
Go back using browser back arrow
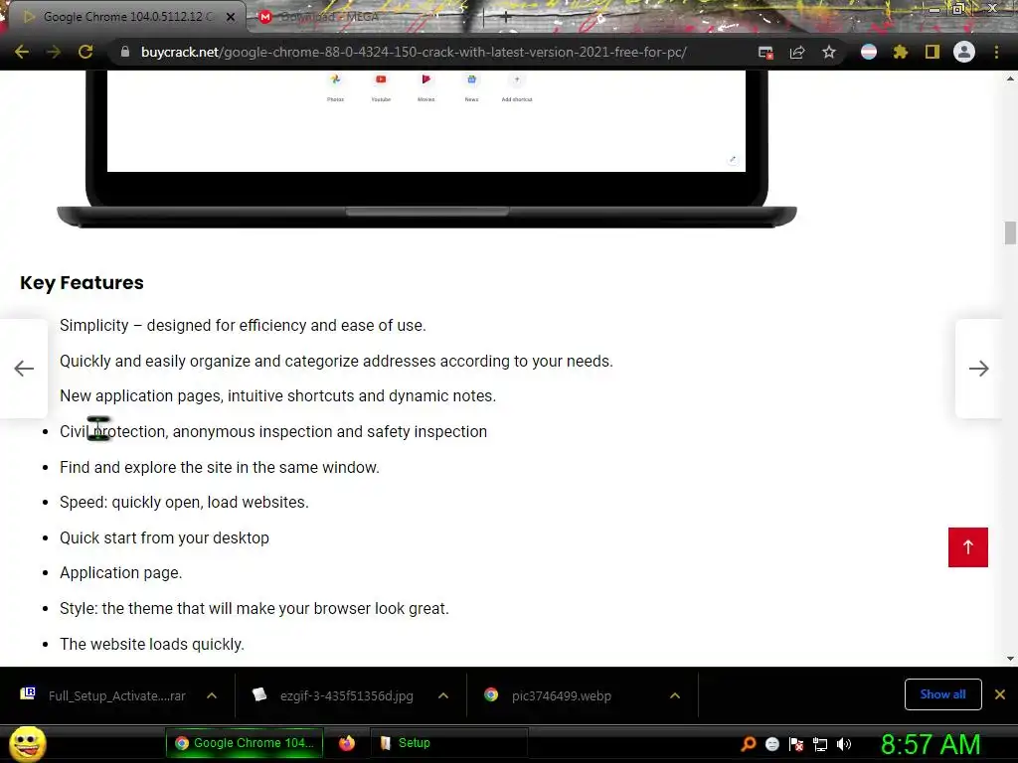[22, 52]
